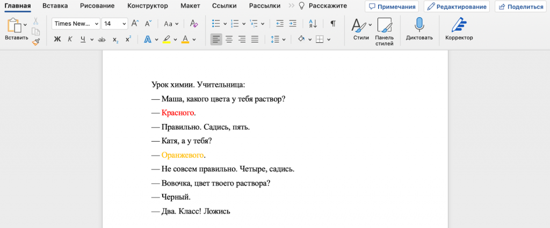Apply text effects with blue A
550x228 pixels.
[x=148, y=40]
